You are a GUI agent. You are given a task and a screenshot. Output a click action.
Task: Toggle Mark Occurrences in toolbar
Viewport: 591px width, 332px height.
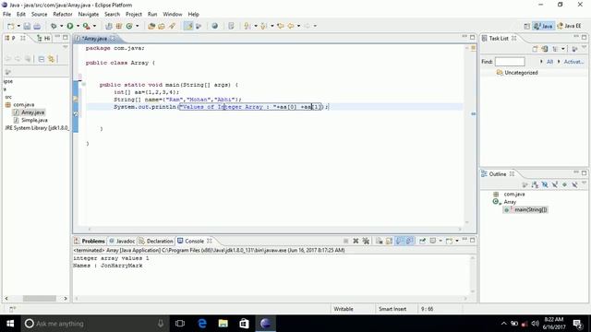pos(188,26)
